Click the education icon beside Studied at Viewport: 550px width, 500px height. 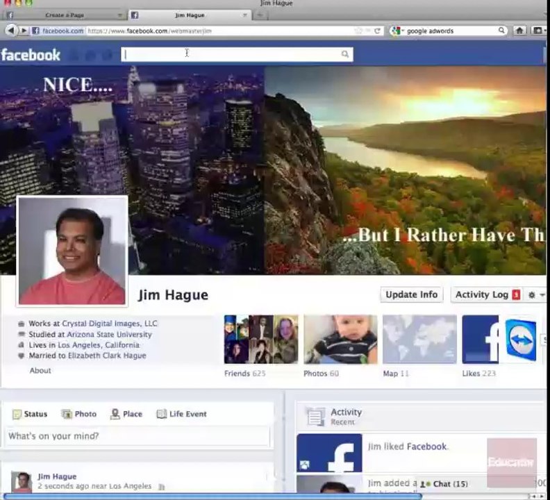pyautogui.click(x=22, y=334)
